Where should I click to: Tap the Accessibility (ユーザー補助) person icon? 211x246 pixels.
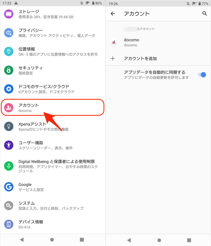point(9,145)
